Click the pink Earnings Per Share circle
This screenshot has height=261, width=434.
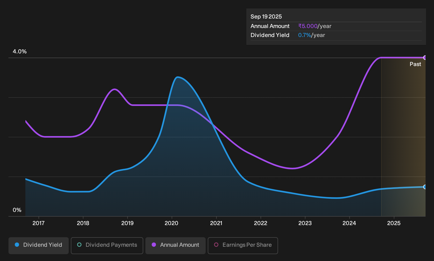[x=216, y=245]
